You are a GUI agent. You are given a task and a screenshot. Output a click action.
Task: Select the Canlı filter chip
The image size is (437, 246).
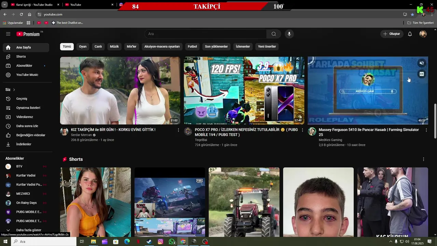[98, 46]
